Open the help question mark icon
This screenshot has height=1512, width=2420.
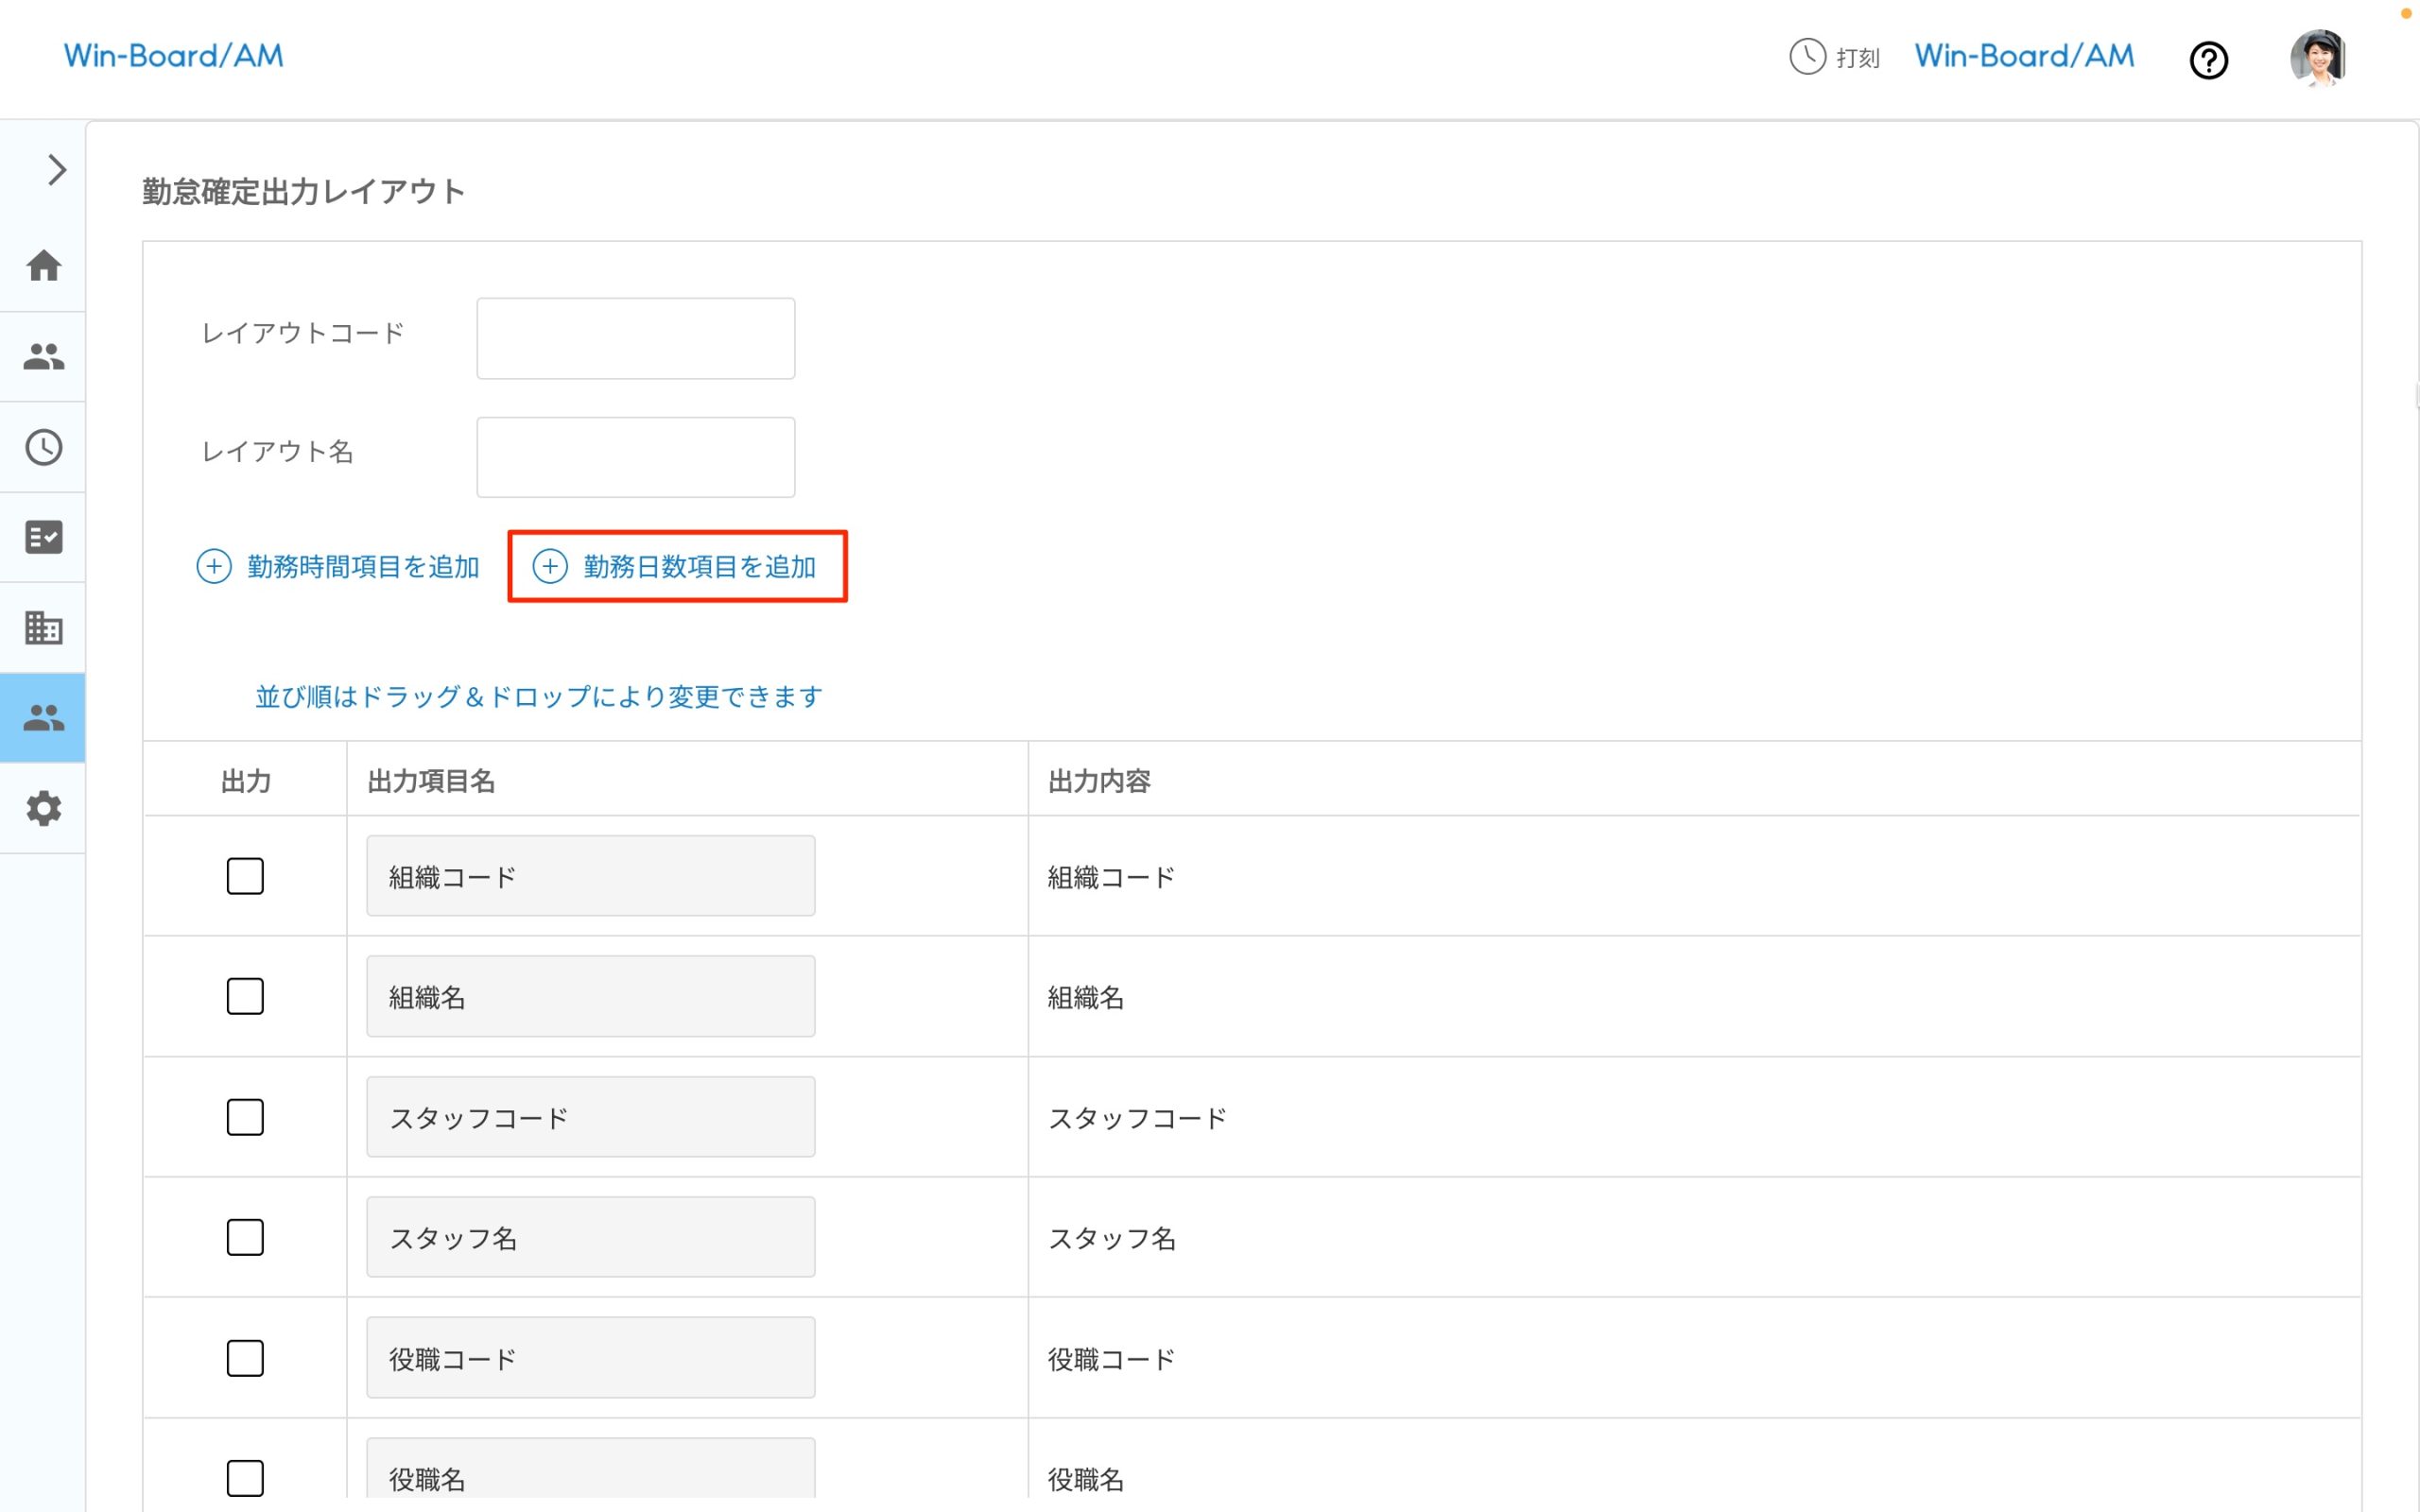(x=2209, y=60)
